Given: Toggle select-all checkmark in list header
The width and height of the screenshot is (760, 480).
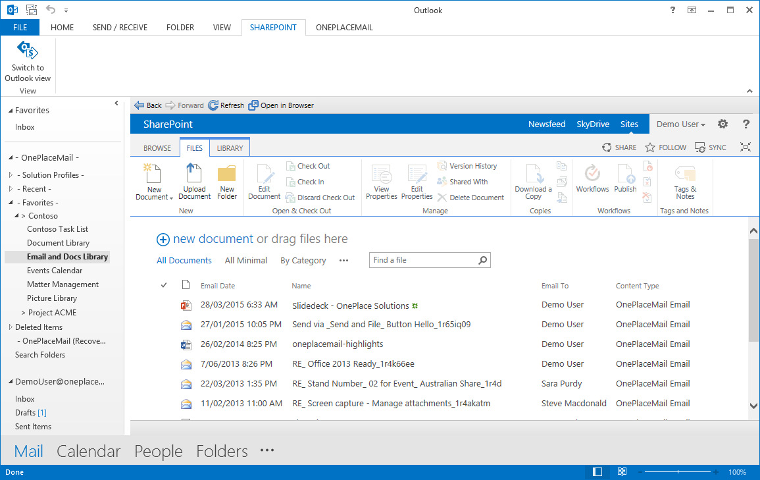Looking at the screenshot, I should tap(164, 285).
